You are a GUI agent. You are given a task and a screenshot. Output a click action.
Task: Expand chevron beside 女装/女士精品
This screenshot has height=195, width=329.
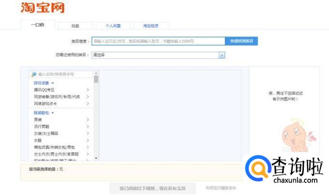(x=88, y=133)
